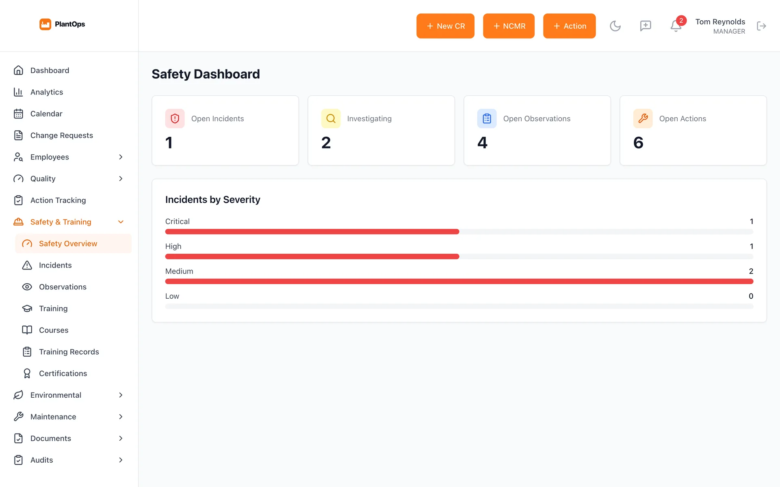Create a New CR

point(445,26)
